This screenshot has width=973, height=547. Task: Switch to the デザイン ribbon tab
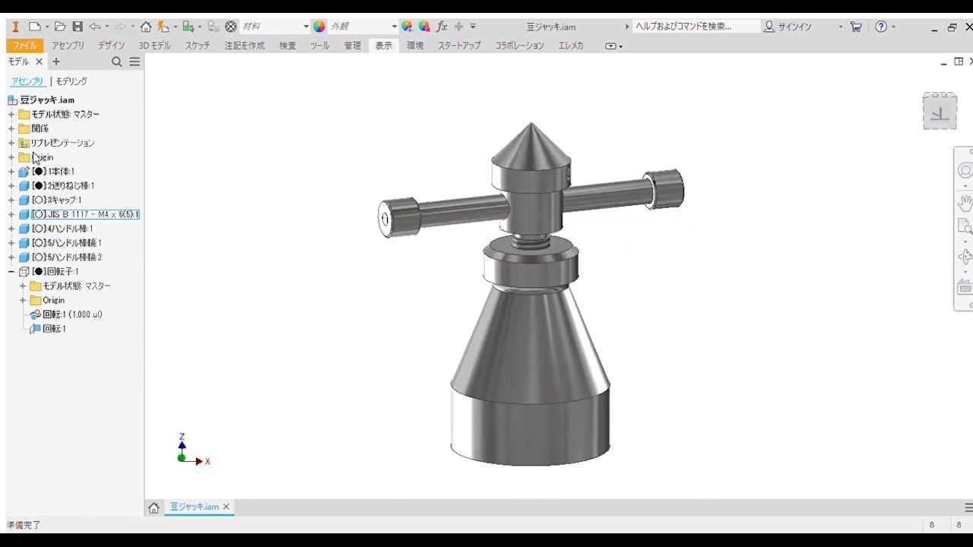(111, 46)
